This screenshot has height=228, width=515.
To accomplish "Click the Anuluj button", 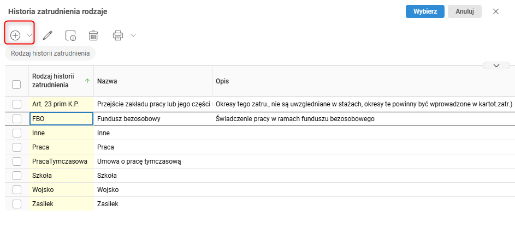I will coord(464,11).
